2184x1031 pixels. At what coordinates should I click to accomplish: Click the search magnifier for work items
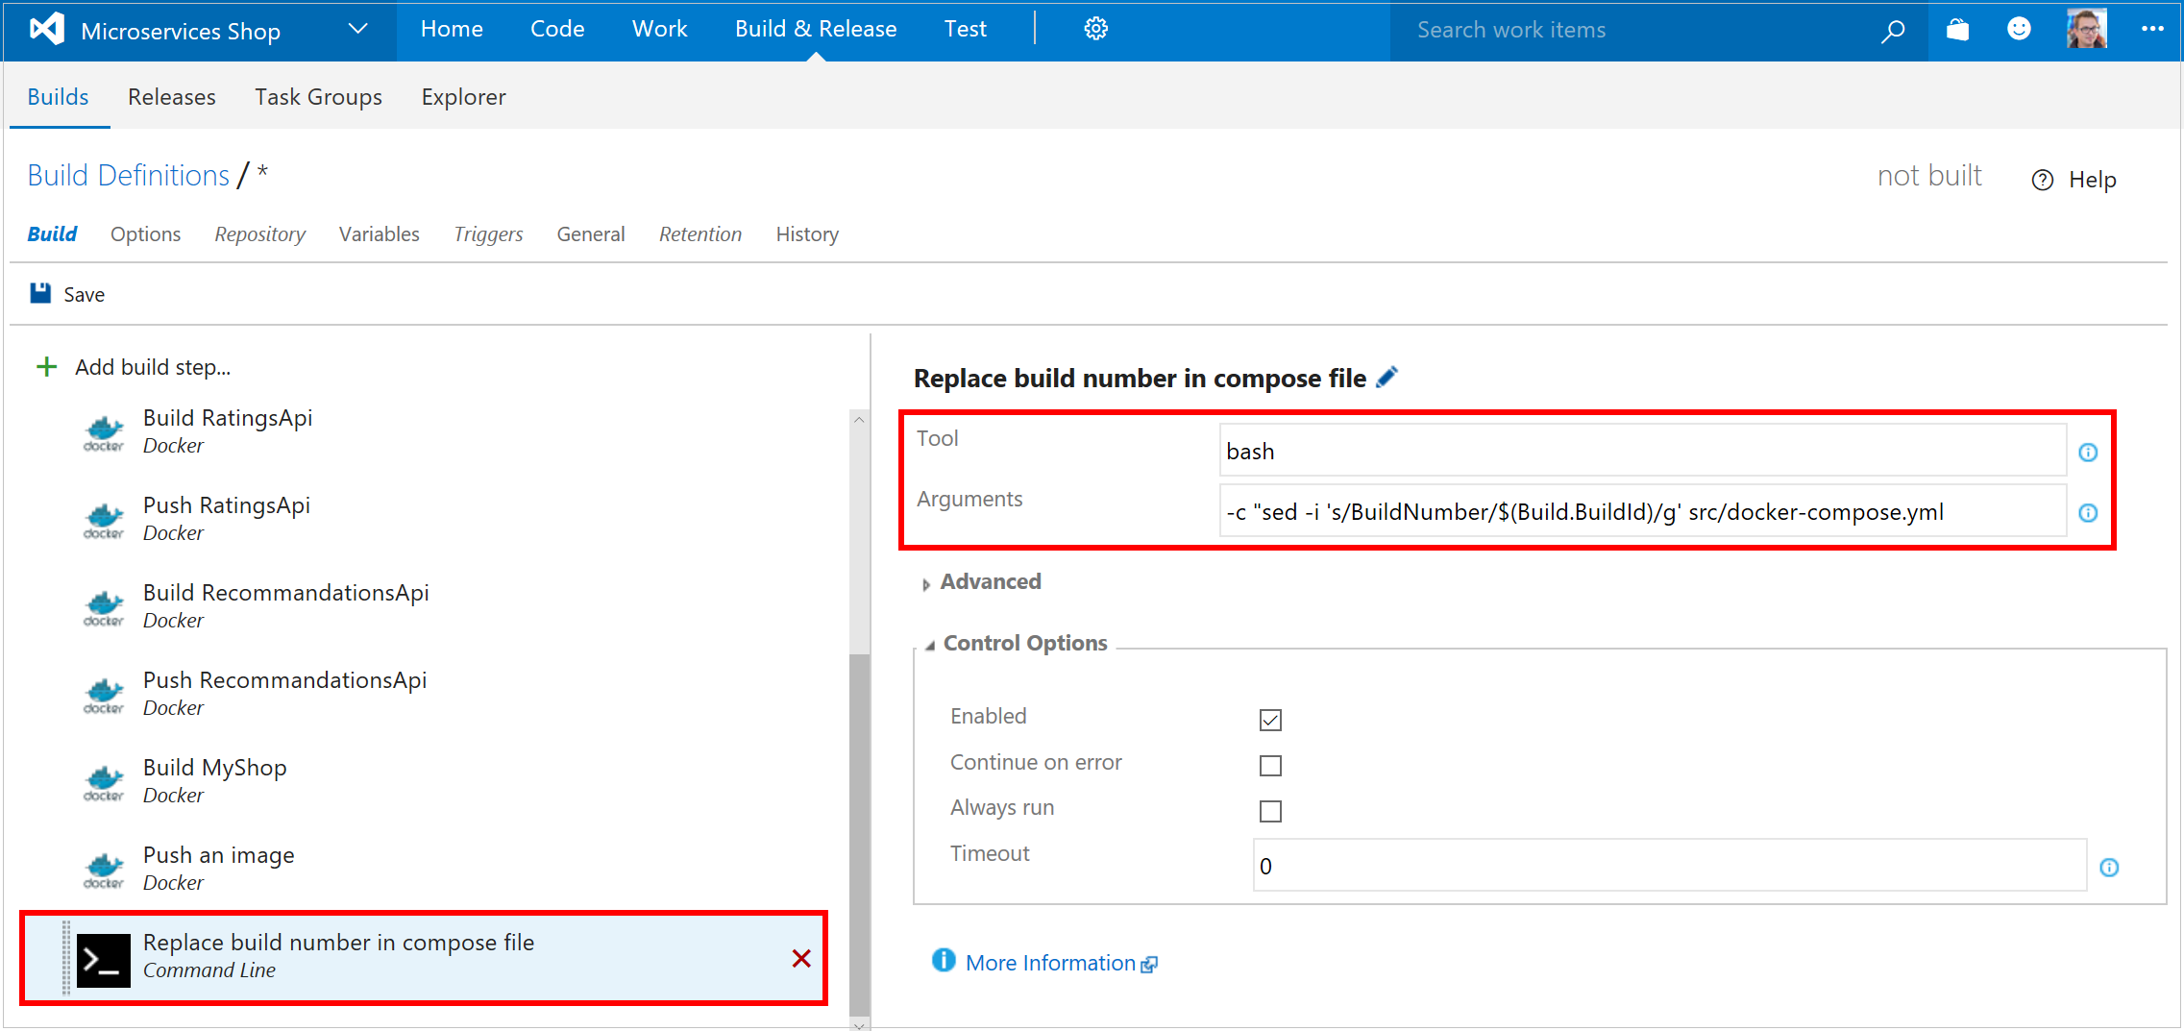(x=1892, y=30)
